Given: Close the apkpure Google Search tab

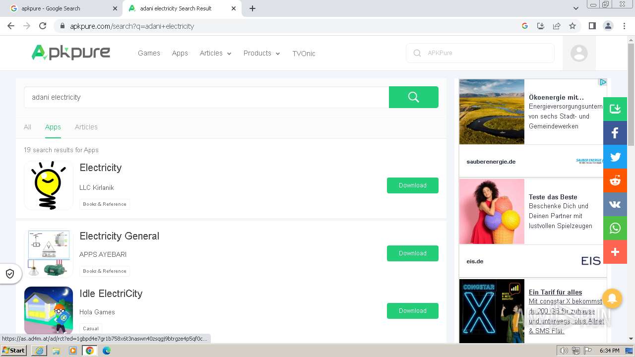Looking at the screenshot, I should click(115, 8).
